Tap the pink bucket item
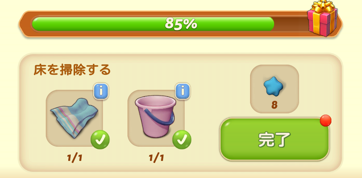Viewport: 362px width, 178px height. 155,116
